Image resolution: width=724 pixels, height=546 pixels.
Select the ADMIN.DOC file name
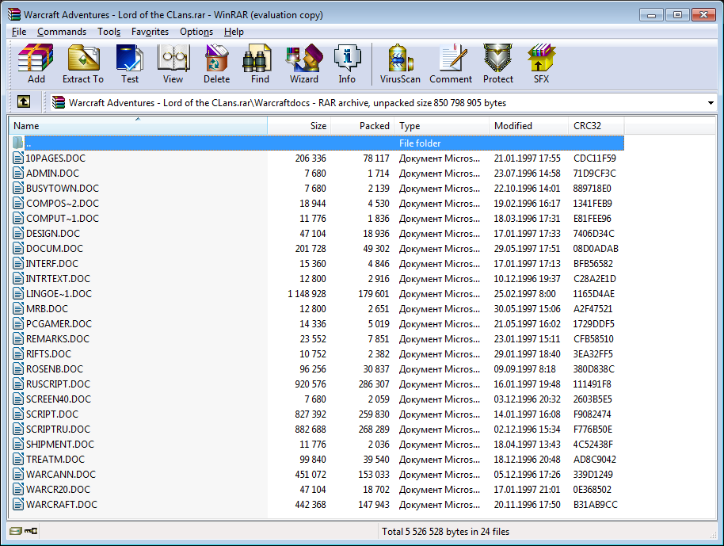[x=52, y=174]
